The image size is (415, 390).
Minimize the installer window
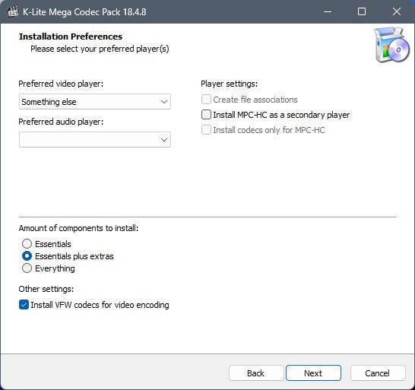[x=328, y=11]
